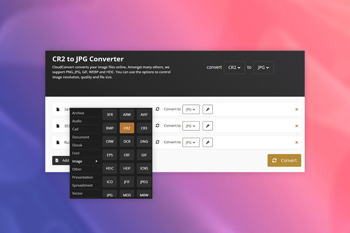Click file icon of the second row
Screen dimensions: 350x233
[x=58, y=126]
